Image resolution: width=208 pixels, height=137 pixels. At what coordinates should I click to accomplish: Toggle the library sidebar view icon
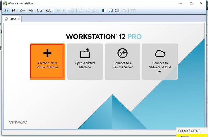104,11
